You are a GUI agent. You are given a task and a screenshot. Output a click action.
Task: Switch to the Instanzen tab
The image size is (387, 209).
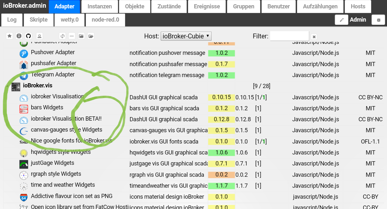100,6
